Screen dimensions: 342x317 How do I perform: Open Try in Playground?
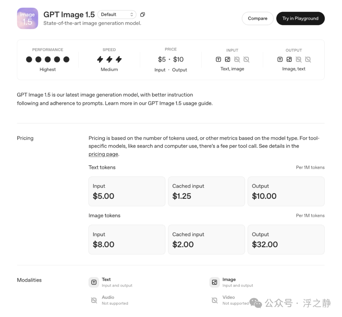click(x=300, y=18)
